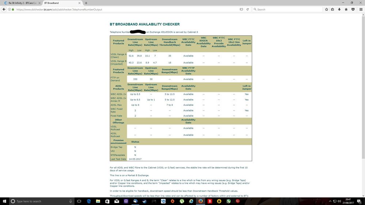Reload the current page
This screenshot has width=365, height=205.
(248, 9)
